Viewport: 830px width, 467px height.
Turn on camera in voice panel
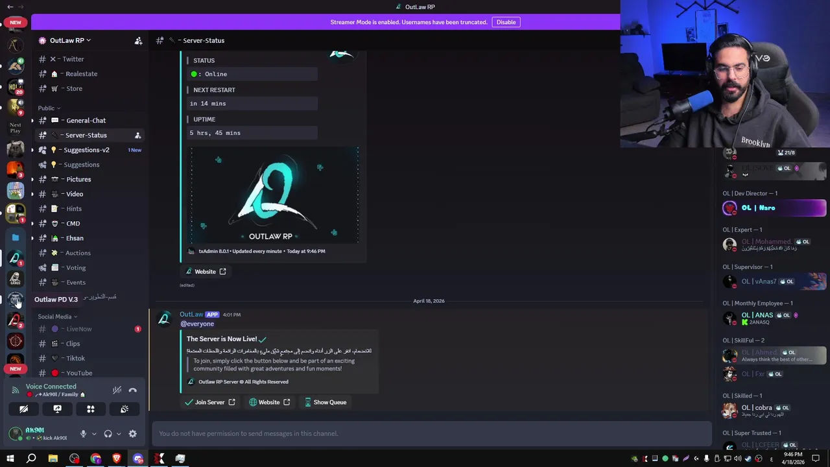pyautogui.click(x=23, y=409)
